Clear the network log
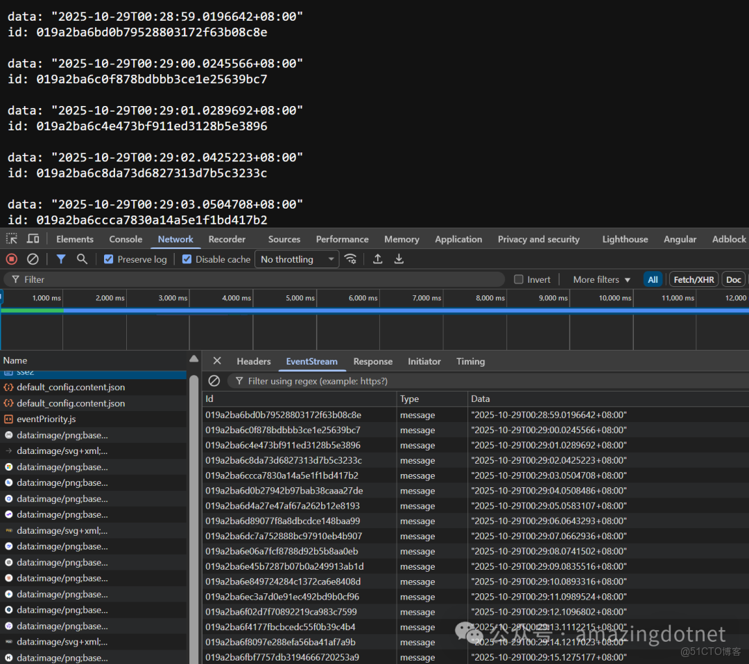Image resolution: width=749 pixels, height=664 pixels. 32,259
